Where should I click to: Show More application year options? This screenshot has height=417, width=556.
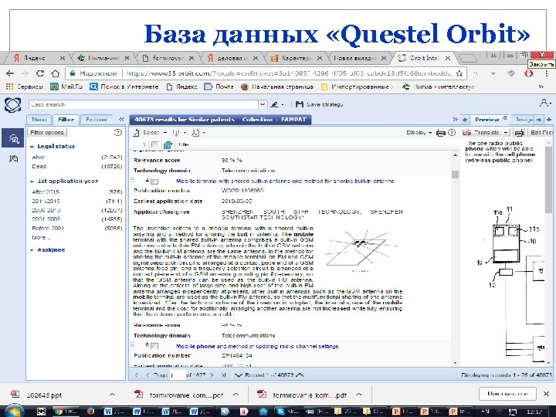coord(41,238)
